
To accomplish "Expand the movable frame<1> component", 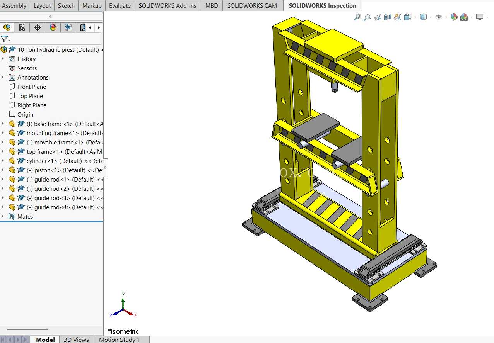I will coord(3,142).
